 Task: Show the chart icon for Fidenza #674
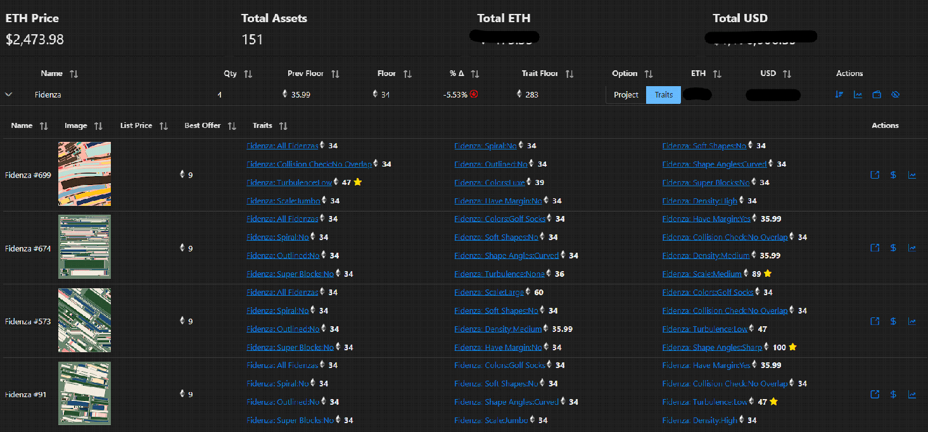912,248
